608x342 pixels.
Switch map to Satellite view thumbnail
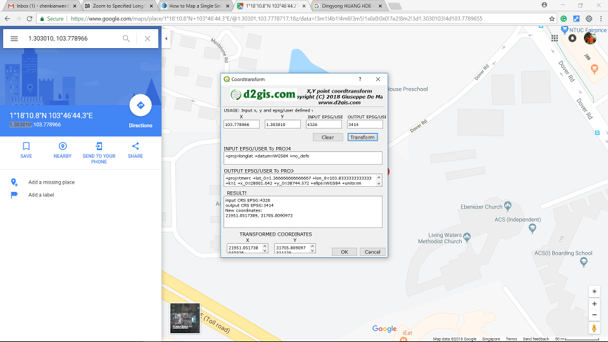pos(185,318)
